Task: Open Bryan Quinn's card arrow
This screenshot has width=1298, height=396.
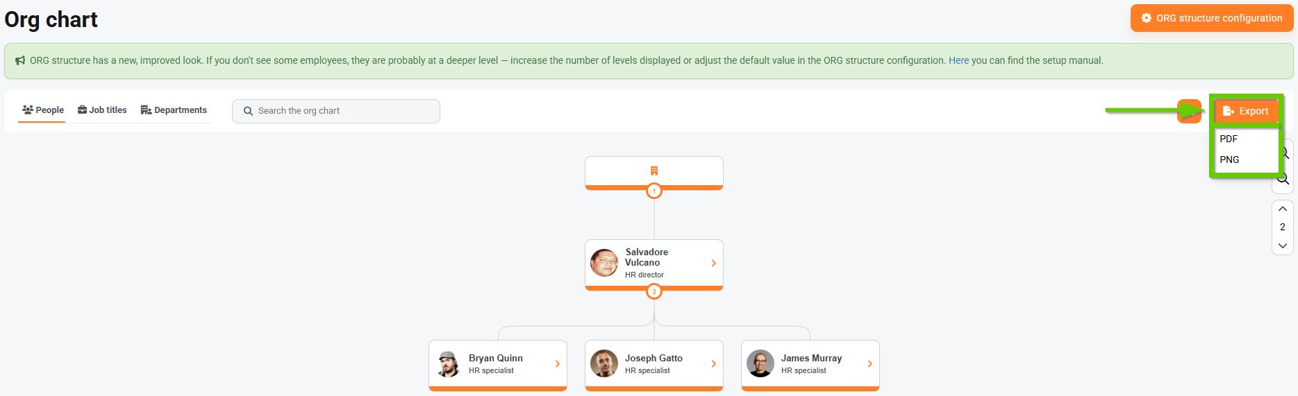Action: (x=557, y=363)
